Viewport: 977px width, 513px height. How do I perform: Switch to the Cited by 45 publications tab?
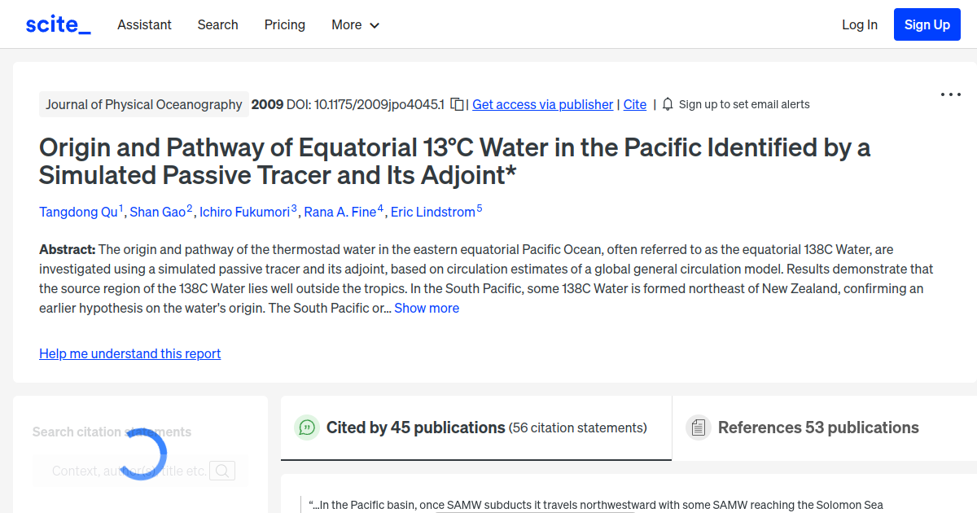415,427
